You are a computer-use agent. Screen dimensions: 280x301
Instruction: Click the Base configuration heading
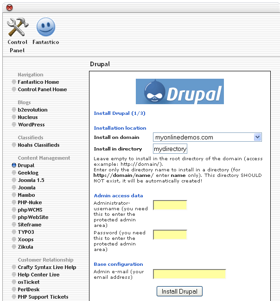[x=118, y=264]
